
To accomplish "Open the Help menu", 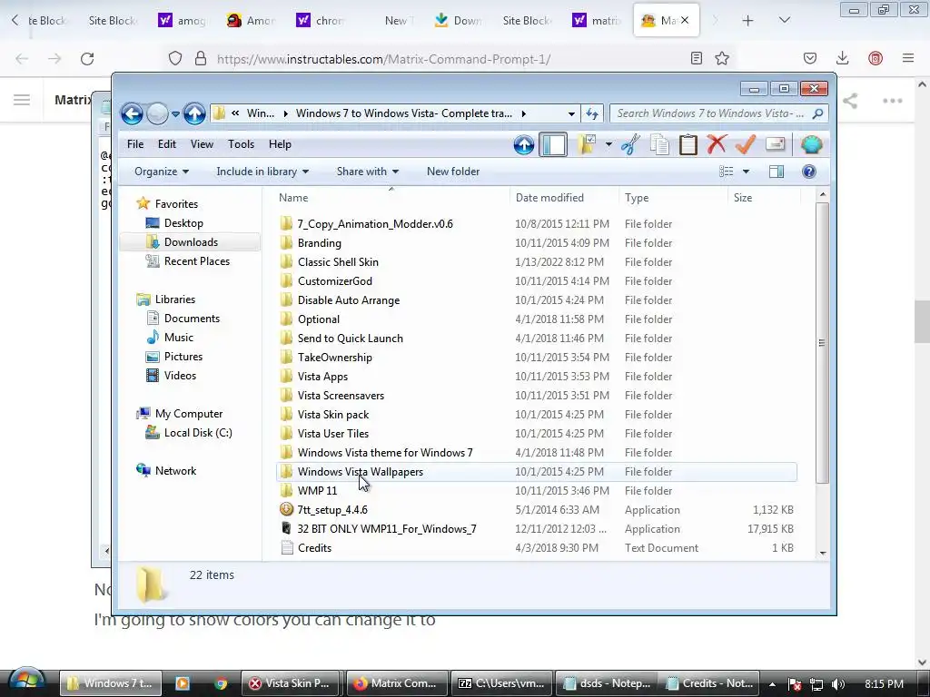I will pyautogui.click(x=280, y=144).
